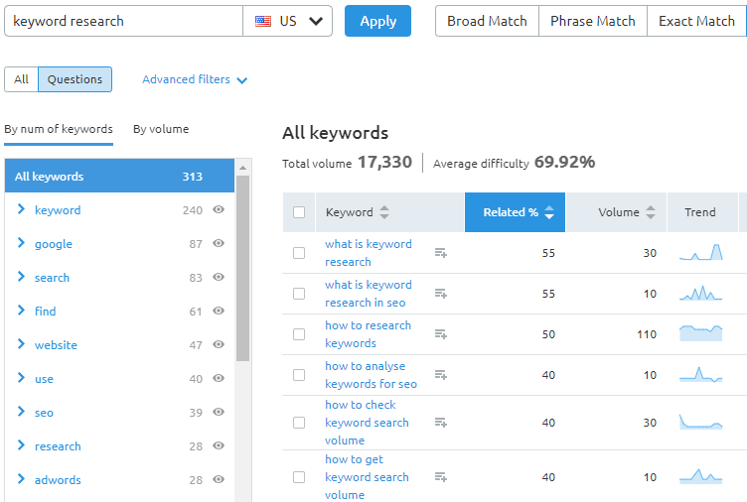747x502 pixels.
Task: Add 'how to check keyword search volume' to list
Action: pyautogui.click(x=441, y=423)
